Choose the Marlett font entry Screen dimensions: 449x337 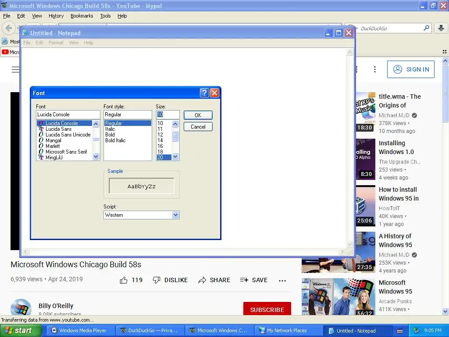tap(53, 146)
